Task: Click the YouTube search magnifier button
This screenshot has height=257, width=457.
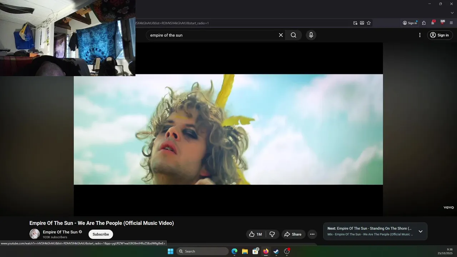Action: pos(293,35)
